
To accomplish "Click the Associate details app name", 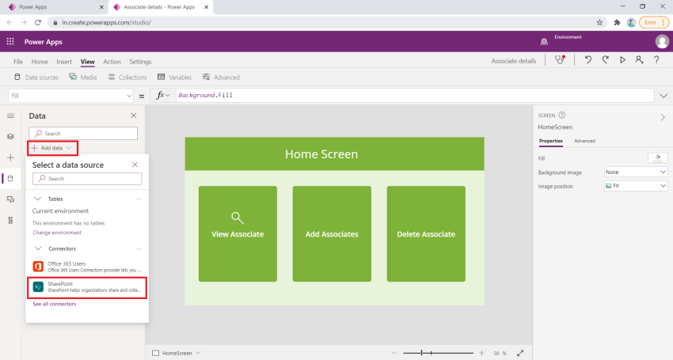I will [514, 61].
